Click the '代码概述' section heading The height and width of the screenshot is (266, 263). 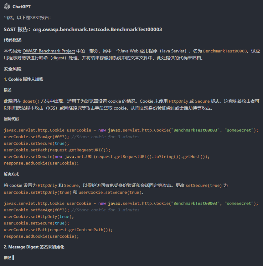click(13, 40)
